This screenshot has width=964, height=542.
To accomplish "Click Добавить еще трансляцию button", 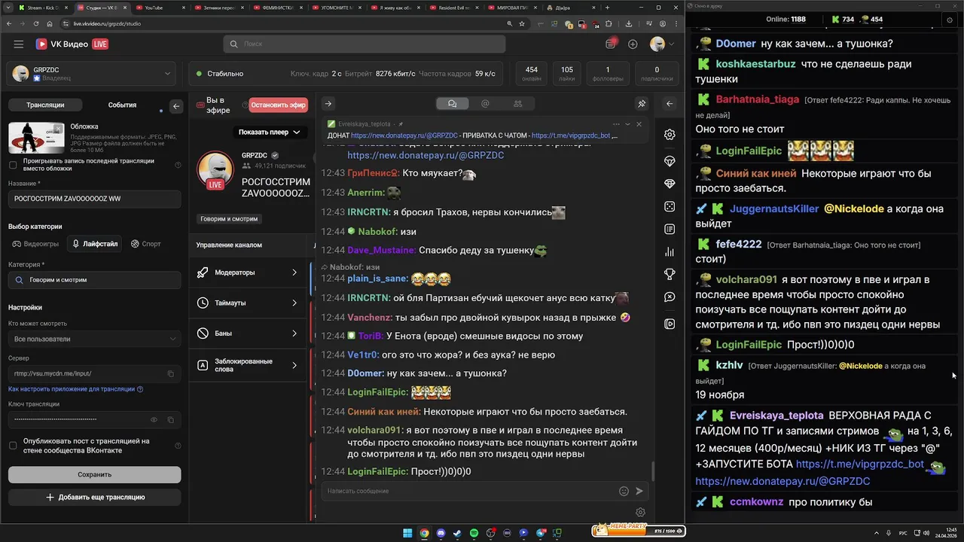I will click(94, 497).
